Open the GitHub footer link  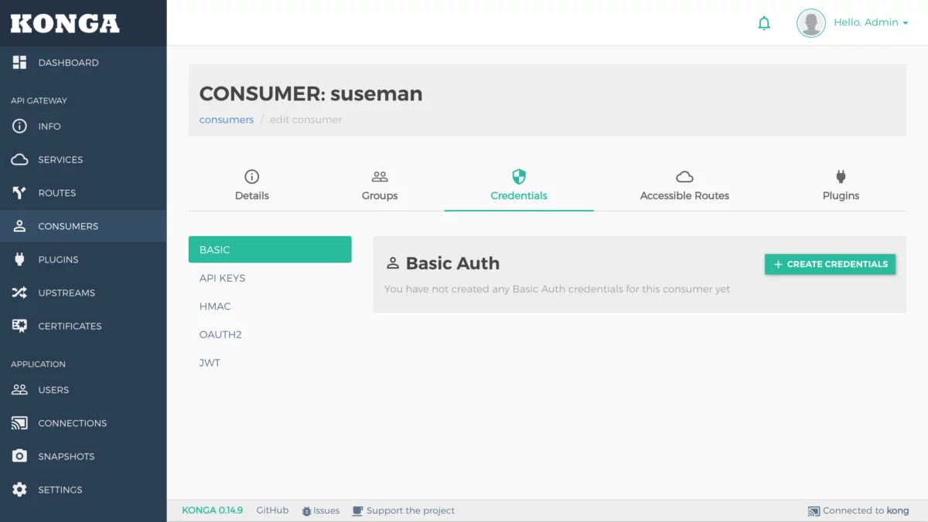[x=272, y=510]
